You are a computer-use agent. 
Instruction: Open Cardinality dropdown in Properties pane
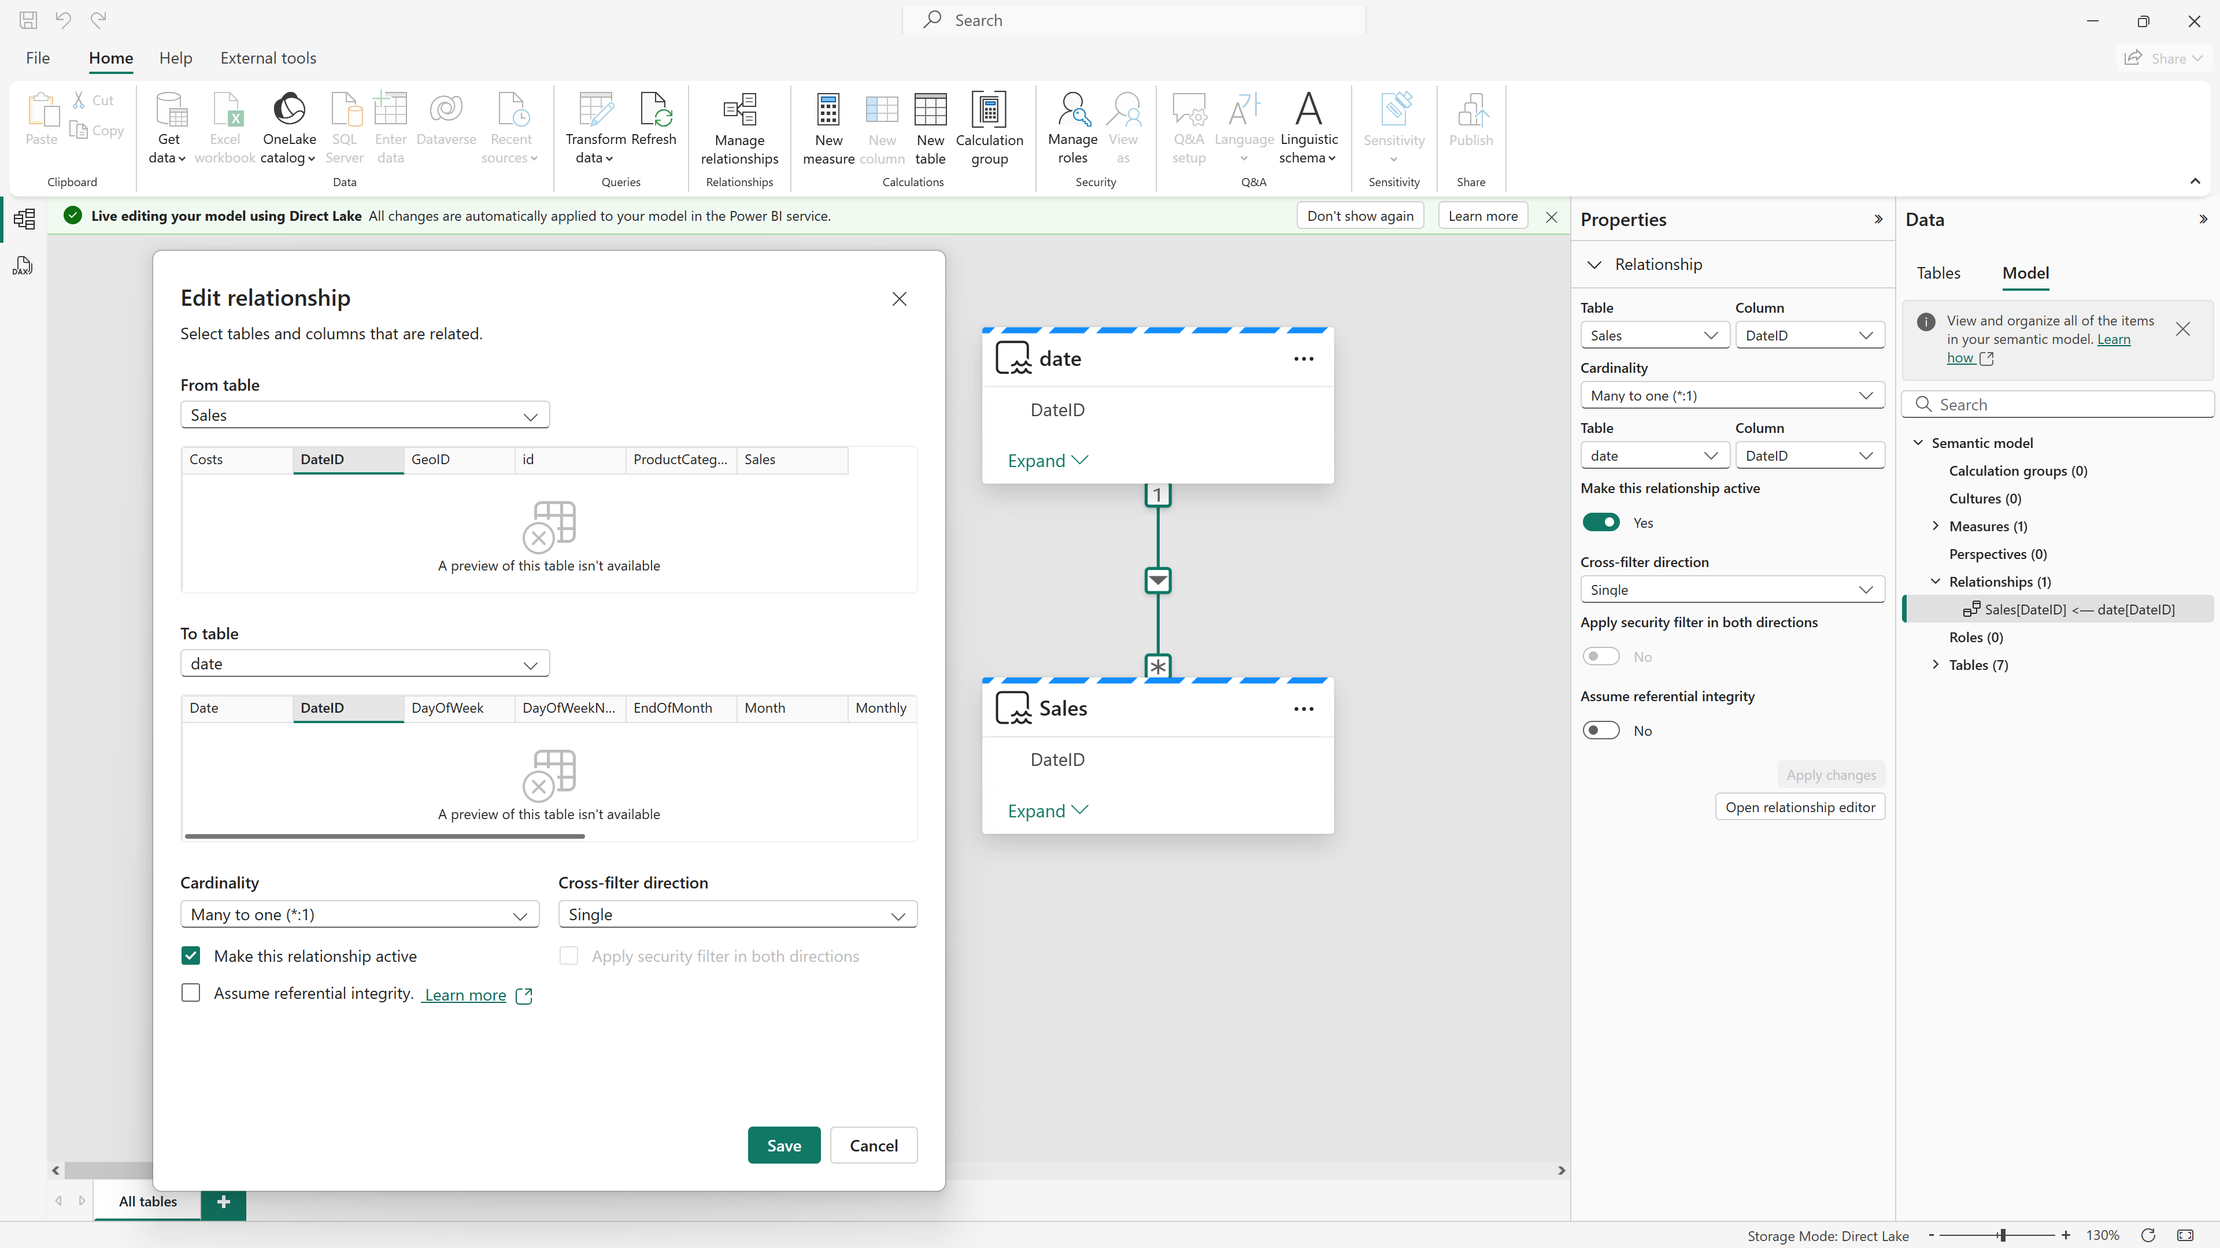click(1732, 395)
